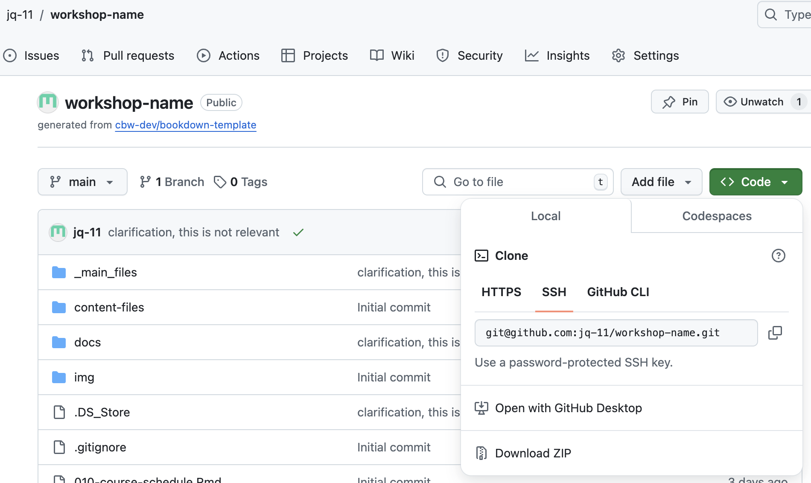811x483 pixels.
Task: Click the search magnifier in Go to file
Action: tap(440, 182)
